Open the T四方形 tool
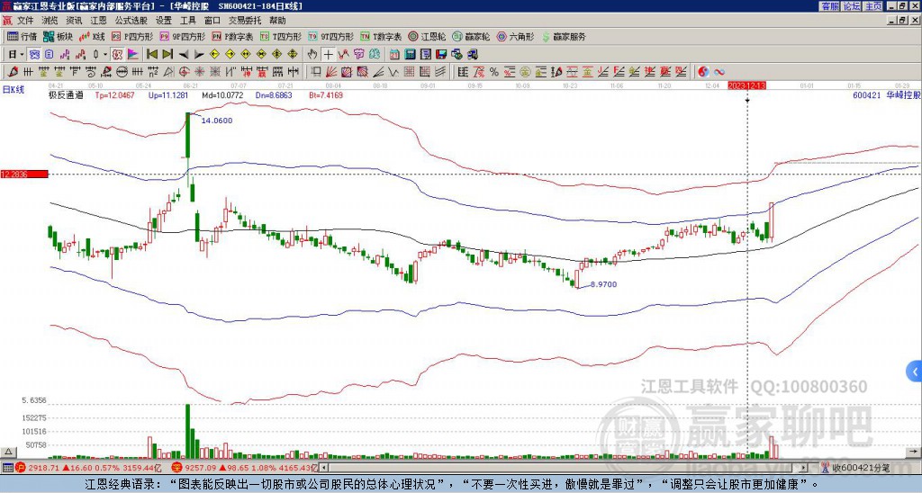Screen dimensions: 922x493 281,36
